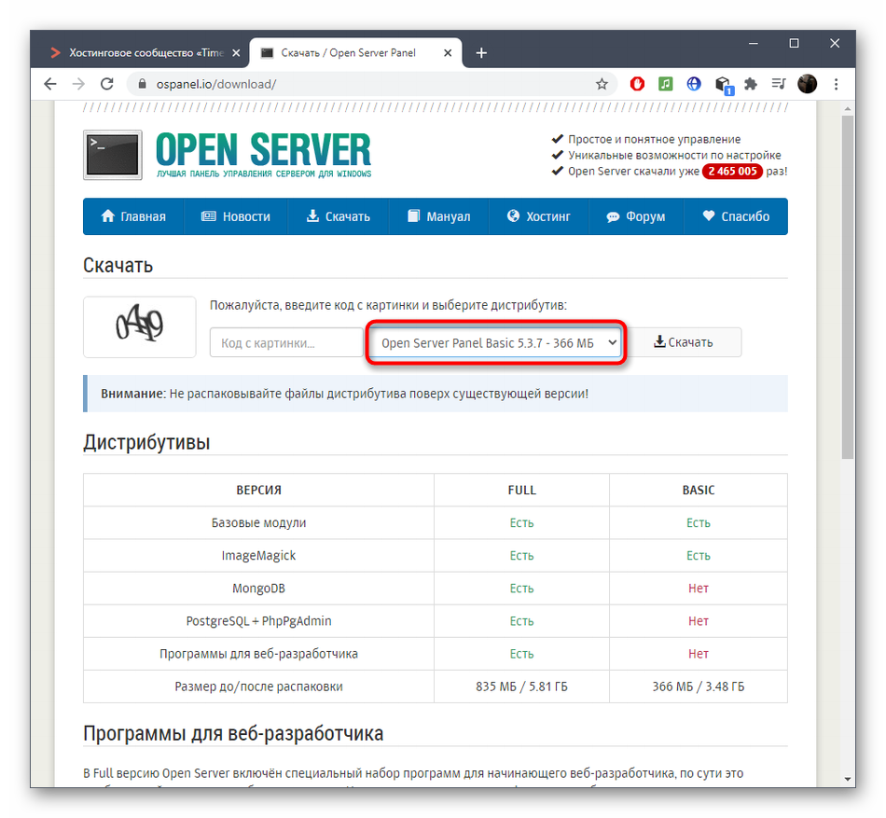
Task: Click the Код с картинки input field
Action: (x=286, y=342)
